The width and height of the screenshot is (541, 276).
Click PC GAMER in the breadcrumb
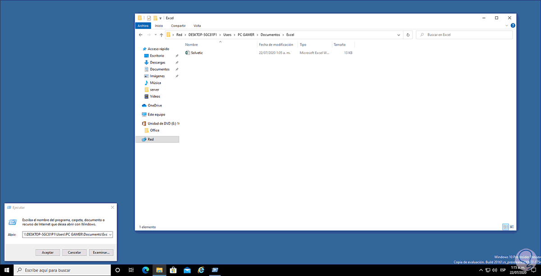[246, 35]
